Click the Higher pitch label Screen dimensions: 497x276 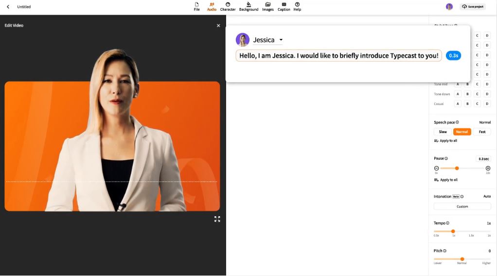point(486,263)
